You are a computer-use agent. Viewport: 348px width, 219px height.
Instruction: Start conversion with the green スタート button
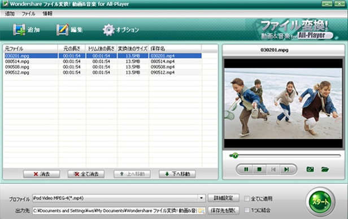(x=320, y=202)
